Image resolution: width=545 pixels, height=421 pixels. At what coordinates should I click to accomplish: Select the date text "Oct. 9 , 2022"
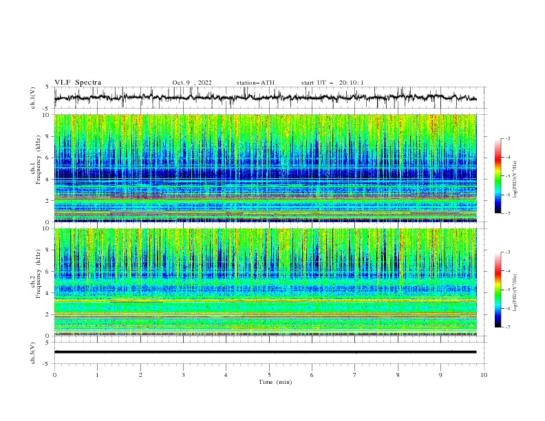coord(192,83)
